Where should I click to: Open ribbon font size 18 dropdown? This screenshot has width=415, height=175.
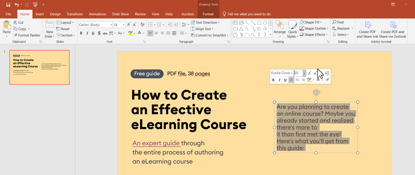click(x=124, y=24)
